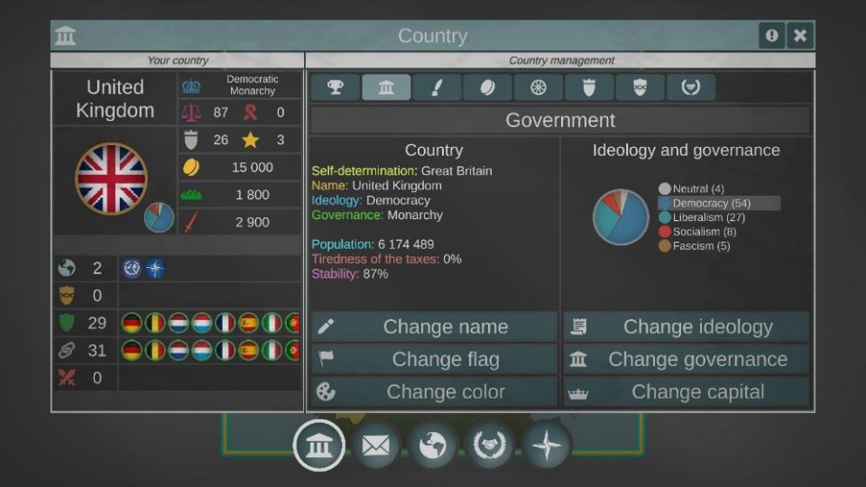Click the NATO compass emblem

pos(155,269)
